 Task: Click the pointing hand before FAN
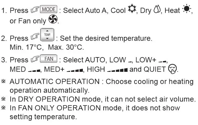coord(35,59)
